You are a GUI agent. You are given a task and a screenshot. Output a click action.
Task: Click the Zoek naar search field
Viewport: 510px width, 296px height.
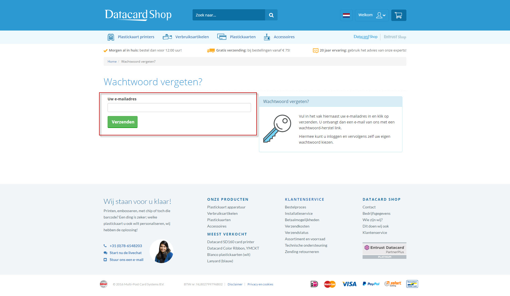point(229,15)
